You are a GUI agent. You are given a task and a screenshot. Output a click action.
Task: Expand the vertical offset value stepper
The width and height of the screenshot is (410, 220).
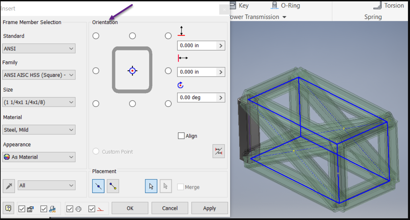click(222, 45)
